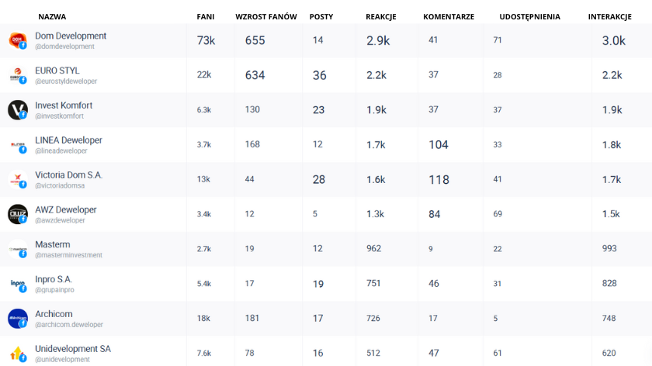Click the LINEA Deweloper logo icon
Image resolution: width=652 pixels, height=366 pixels.
tap(17, 145)
